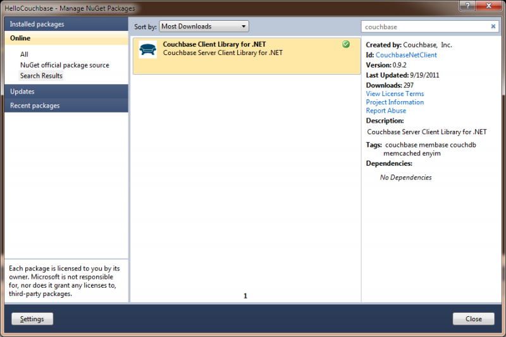Click the Settings button
The width and height of the screenshot is (506, 337).
(32, 319)
